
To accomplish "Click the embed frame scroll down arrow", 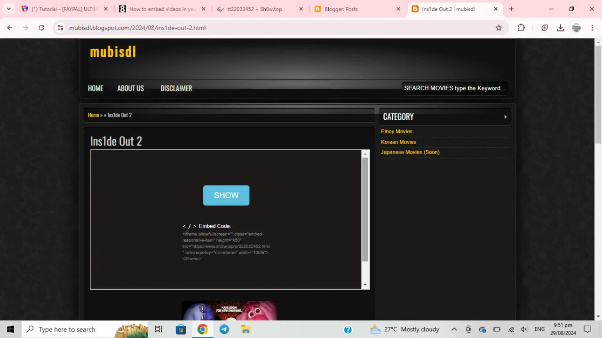I will [365, 285].
